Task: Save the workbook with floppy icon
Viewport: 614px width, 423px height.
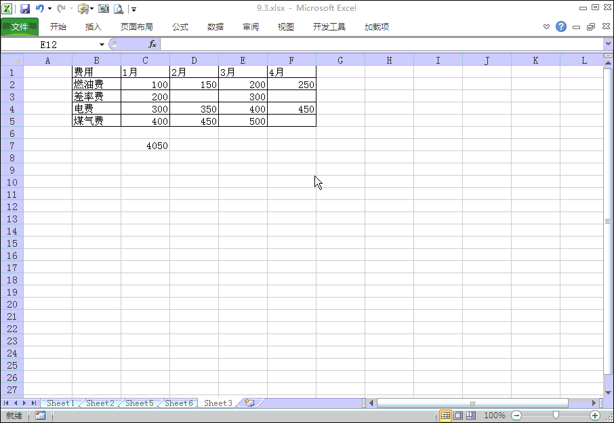Action: [x=24, y=9]
